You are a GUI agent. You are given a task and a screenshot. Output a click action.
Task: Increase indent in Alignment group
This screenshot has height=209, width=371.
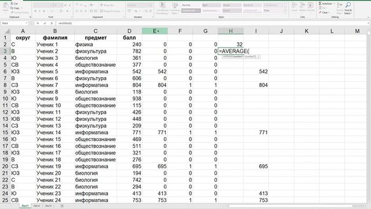[96, 11]
